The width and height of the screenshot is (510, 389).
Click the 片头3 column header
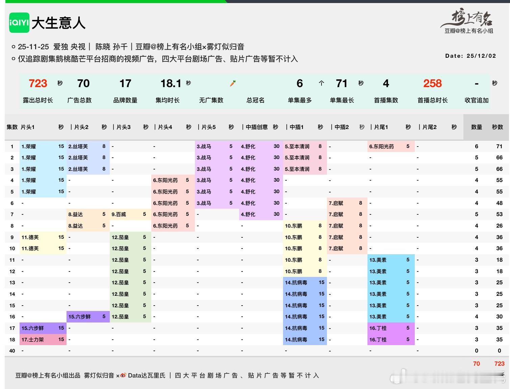[x=124, y=127]
